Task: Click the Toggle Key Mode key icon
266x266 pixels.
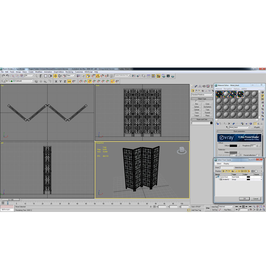Action: pyautogui.click(x=208, y=208)
